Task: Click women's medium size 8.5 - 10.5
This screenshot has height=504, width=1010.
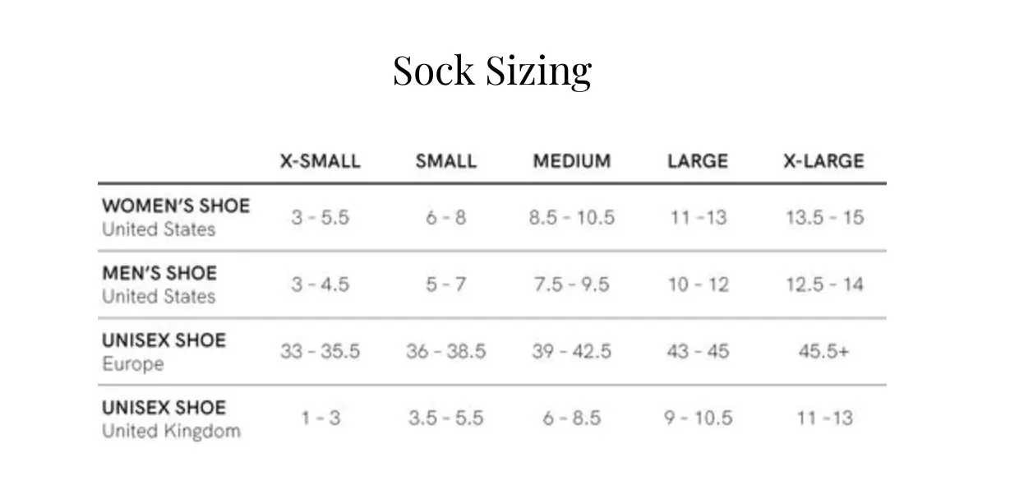Action: coord(572,218)
